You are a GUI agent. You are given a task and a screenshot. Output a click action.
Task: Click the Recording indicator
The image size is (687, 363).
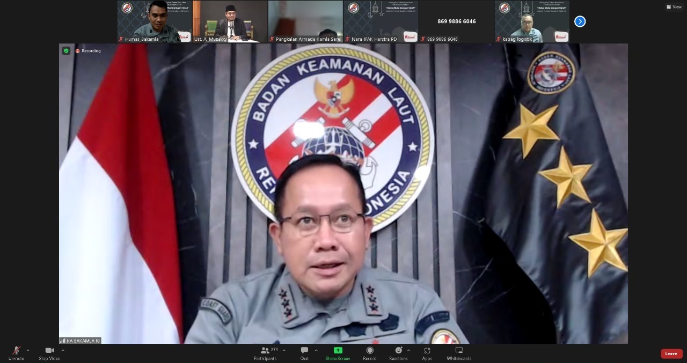tap(88, 51)
